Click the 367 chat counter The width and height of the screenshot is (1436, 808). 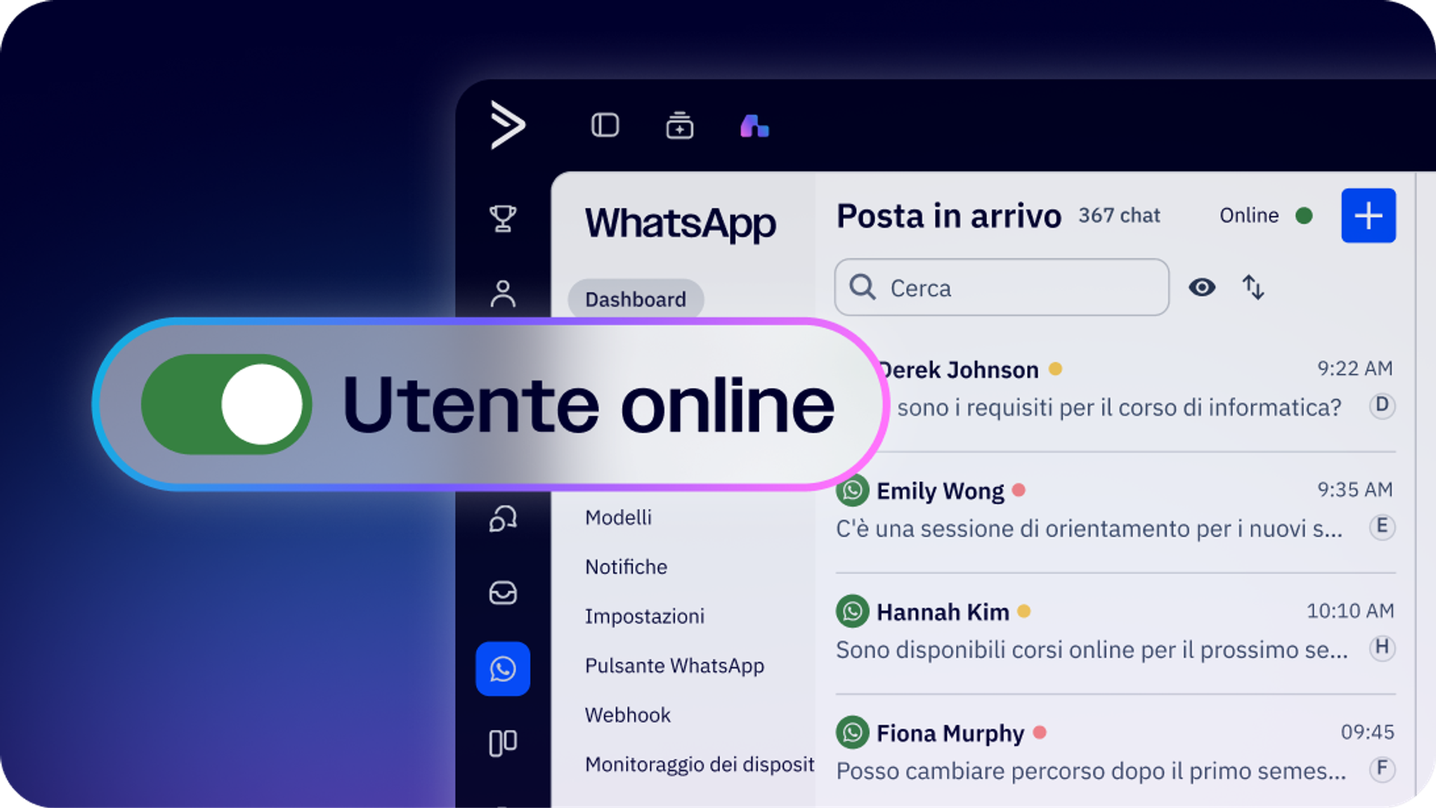tap(1119, 215)
